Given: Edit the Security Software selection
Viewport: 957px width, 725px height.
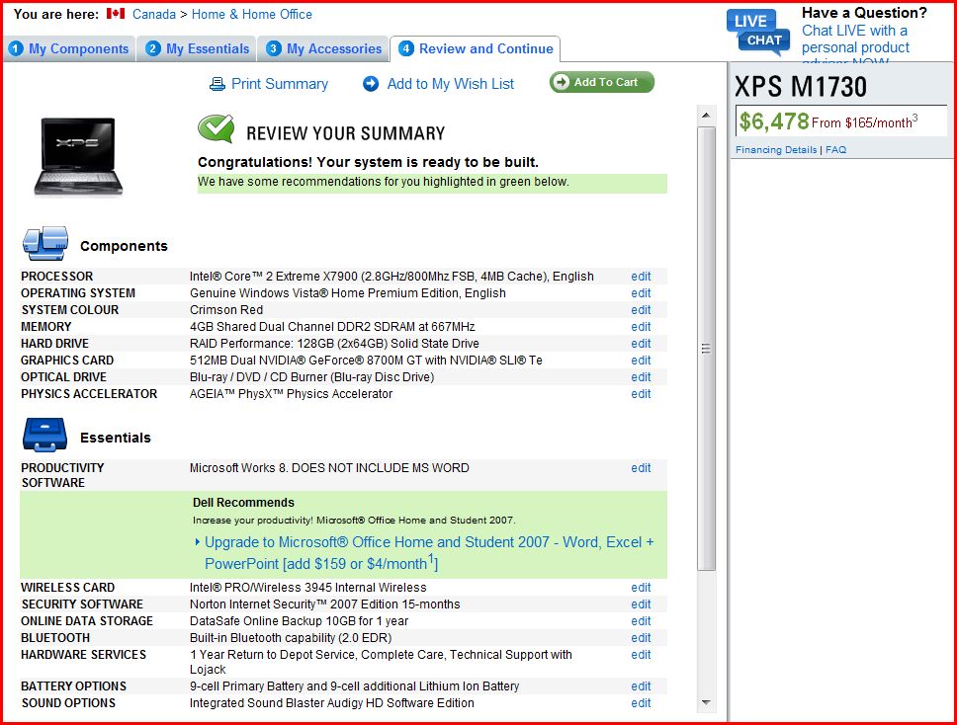Looking at the screenshot, I should 641,604.
